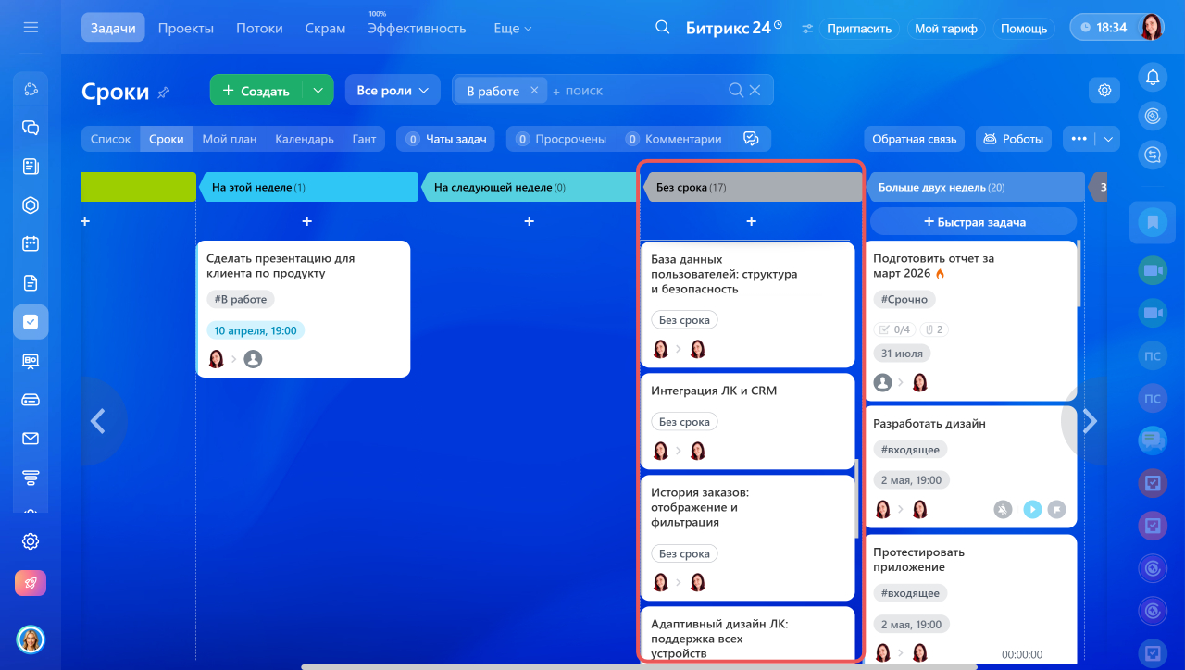1185x670 pixels.
Task: Toggle mute on Разработать дизайн task
Action: point(1003,509)
